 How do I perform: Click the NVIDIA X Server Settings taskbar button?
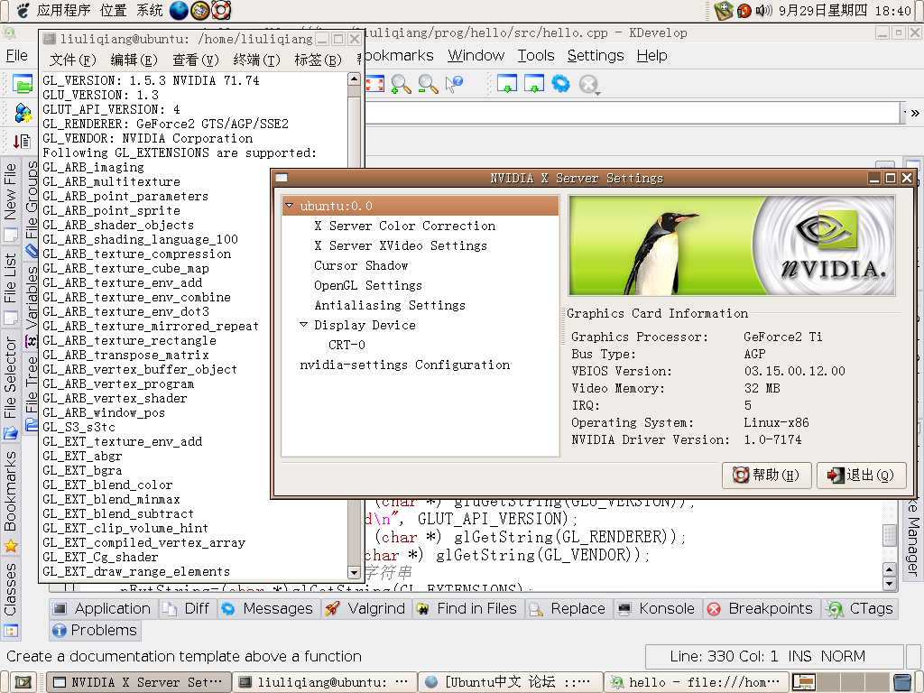point(139,682)
